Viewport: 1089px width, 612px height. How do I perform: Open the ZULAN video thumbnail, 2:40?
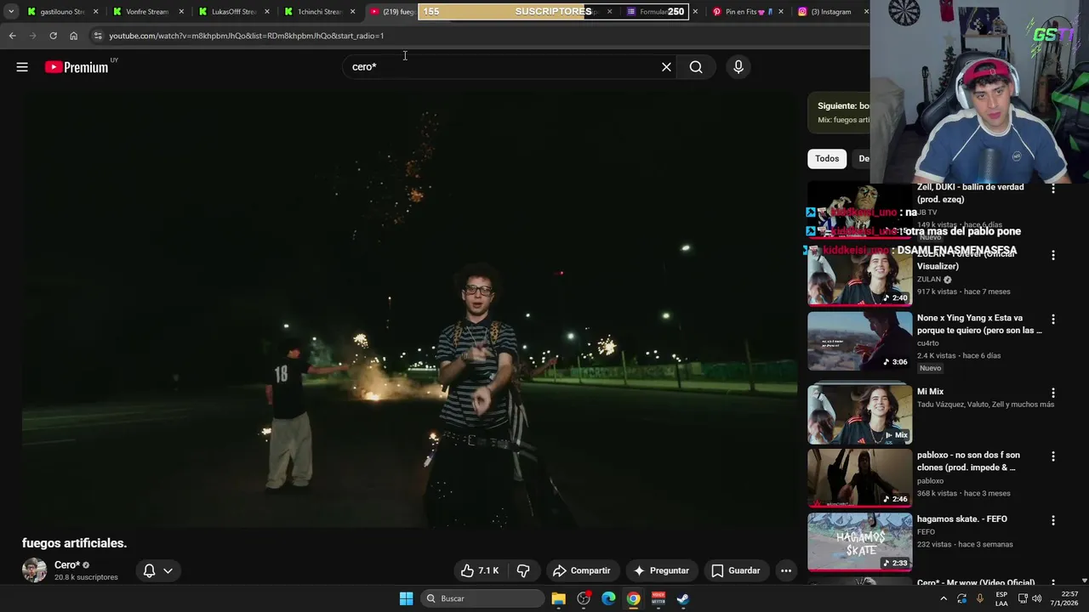[x=859, y=276]
